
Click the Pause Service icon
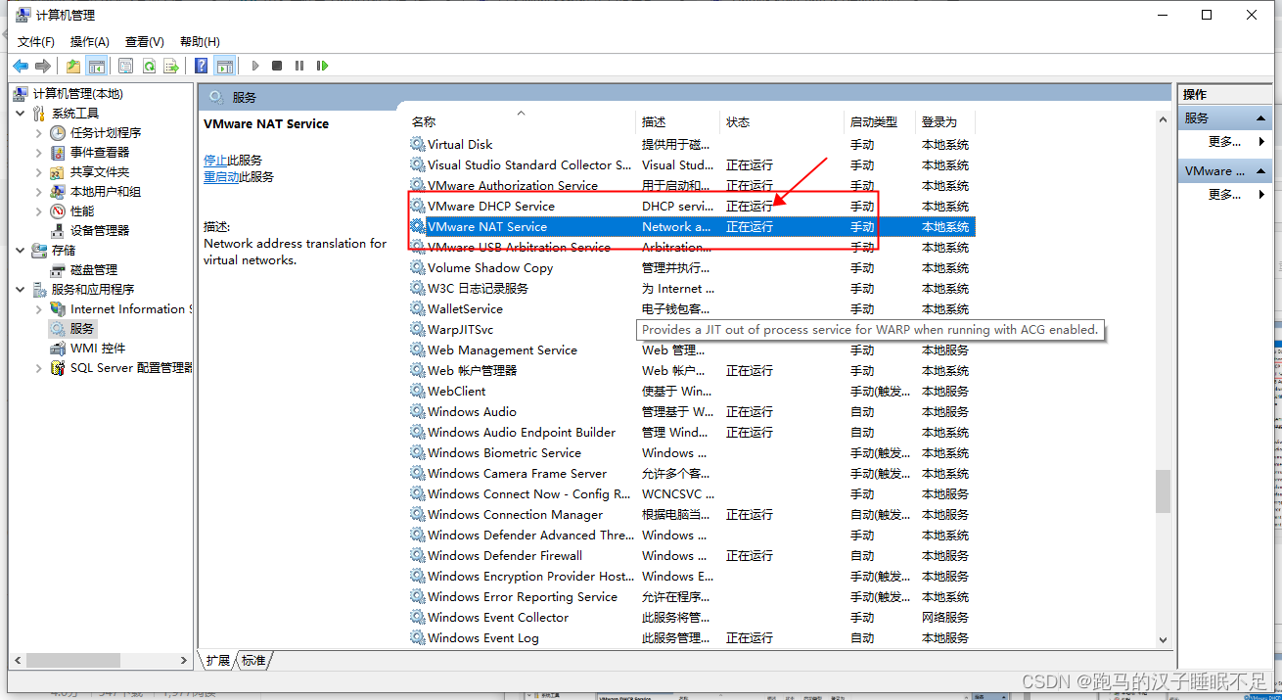click(299, 66)
